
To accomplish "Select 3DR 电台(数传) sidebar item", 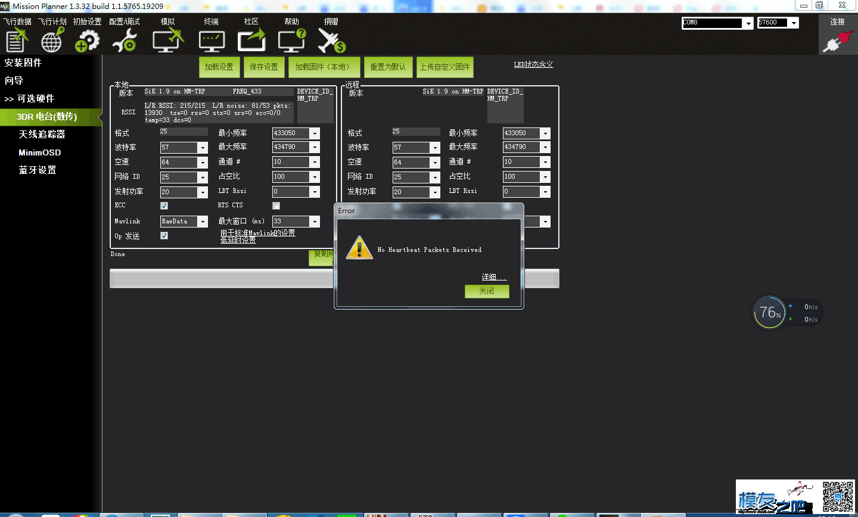I will tap(51, 117).
